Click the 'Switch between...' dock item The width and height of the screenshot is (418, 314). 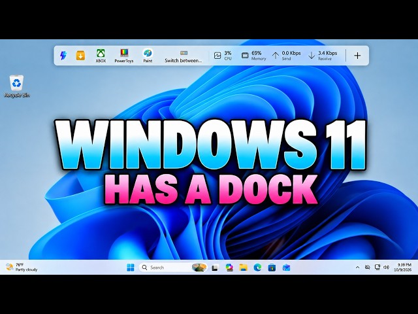click(x=184, y=57)
